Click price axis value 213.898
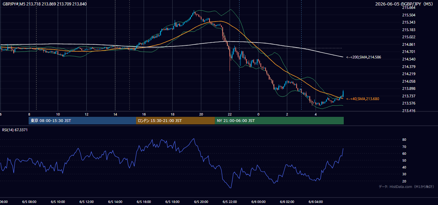Image resolution: width=438 pixels, height=205 pixels. pyautogui.click(x=409, y=89)
